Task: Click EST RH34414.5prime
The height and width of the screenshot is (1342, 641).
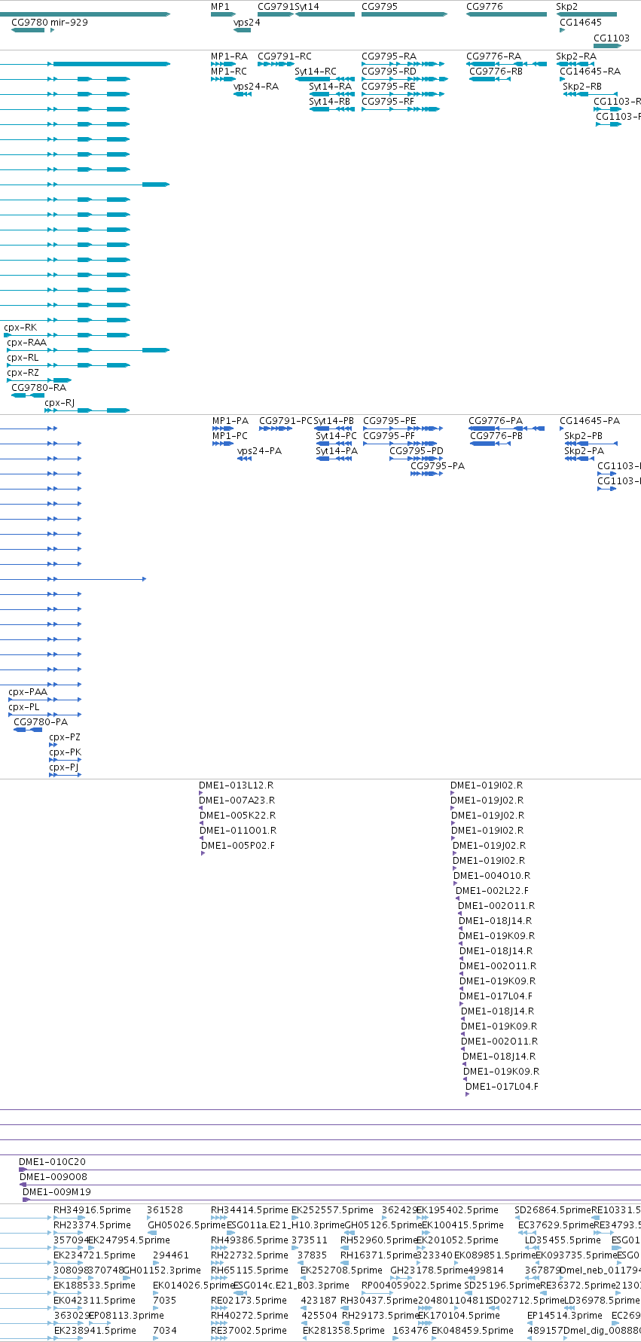Action: (249, 1210)
